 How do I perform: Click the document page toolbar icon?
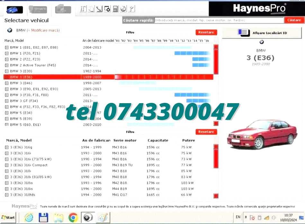point(91,9)
